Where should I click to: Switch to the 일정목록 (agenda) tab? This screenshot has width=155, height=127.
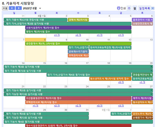coord(144,8)
